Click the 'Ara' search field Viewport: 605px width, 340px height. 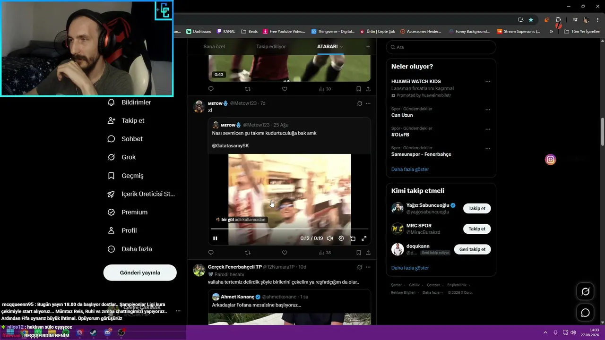click(x=441, y=47)
